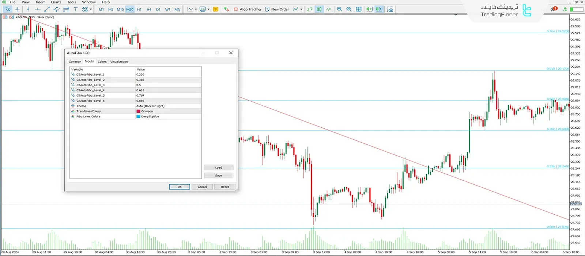585x256 pixels.
Task: Pick the trendline drawing tool
Action: (x=47, y=9)
